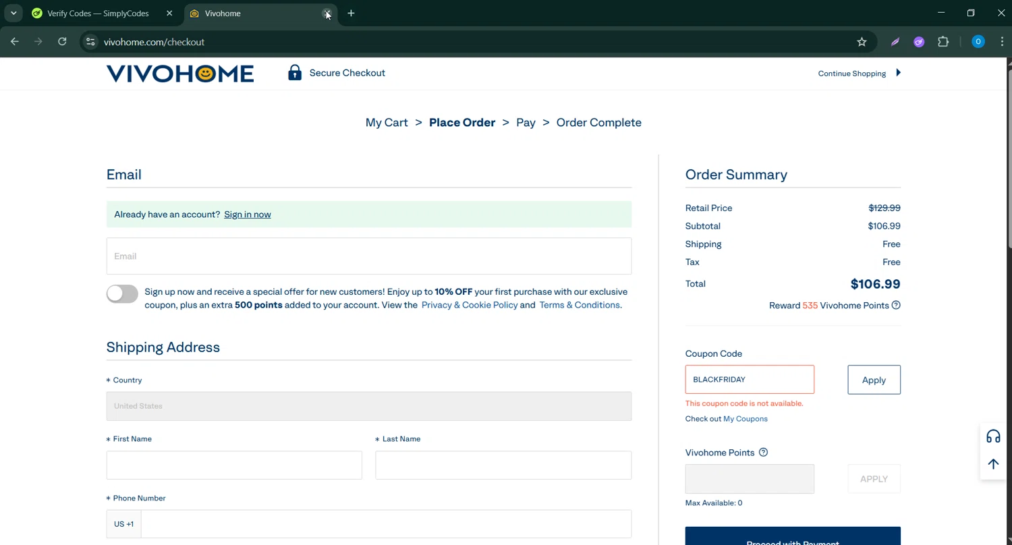Click 'This coupon code is not available.' message
Screen dimensions: 1012x545
pyautogui.click(x=744, y=403)
